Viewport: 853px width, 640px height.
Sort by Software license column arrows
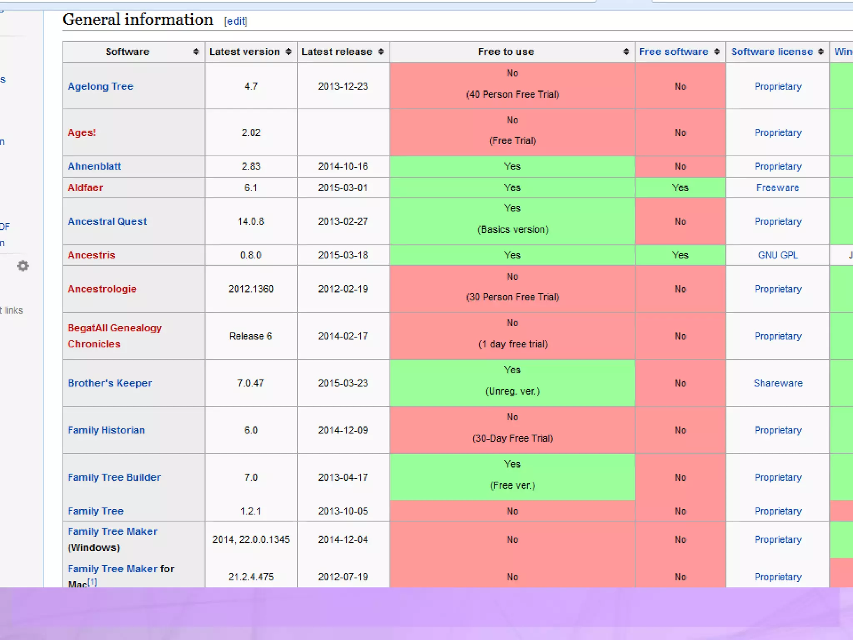[x=821, y=52]
